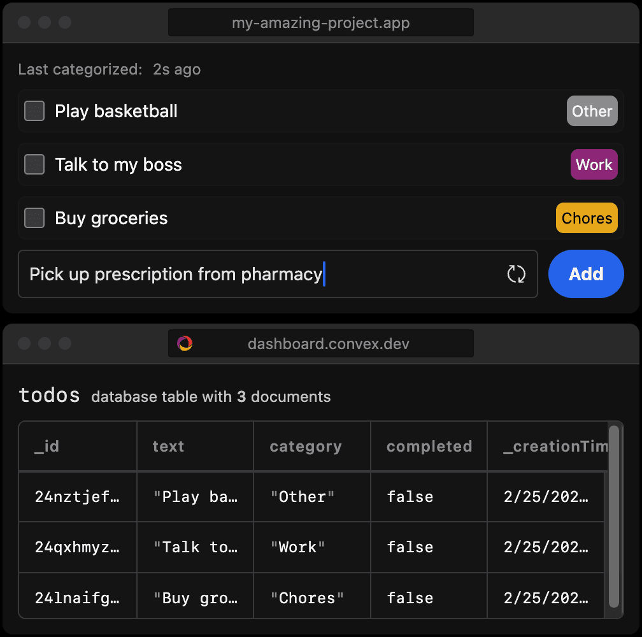The height and width of the screenshot is (637, 642).
Task: Select the _id column header
Action: point(47,446)
